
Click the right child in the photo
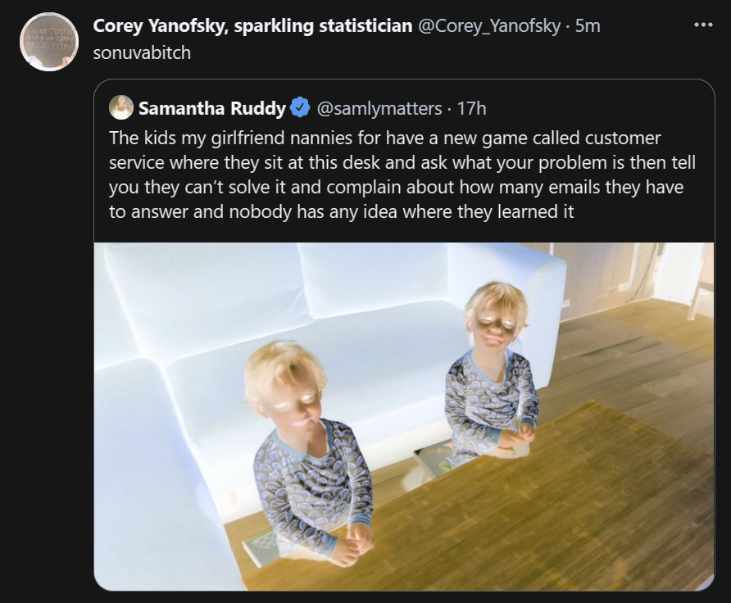(x=493, y=369)
